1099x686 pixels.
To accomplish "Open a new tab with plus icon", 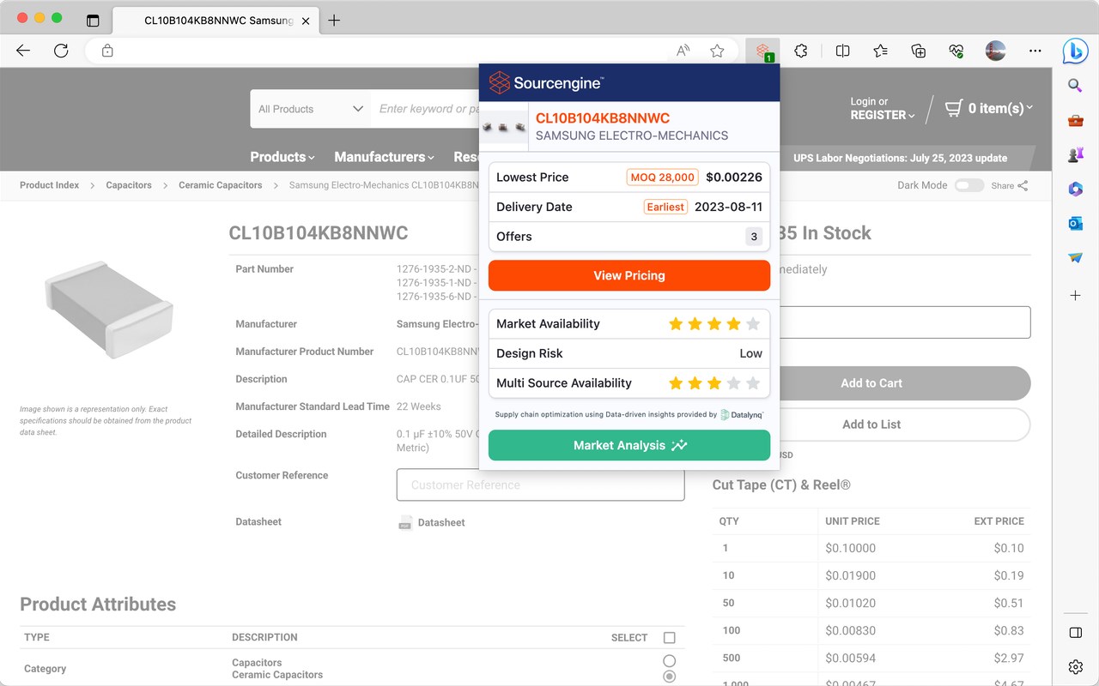I will point(334,21).
